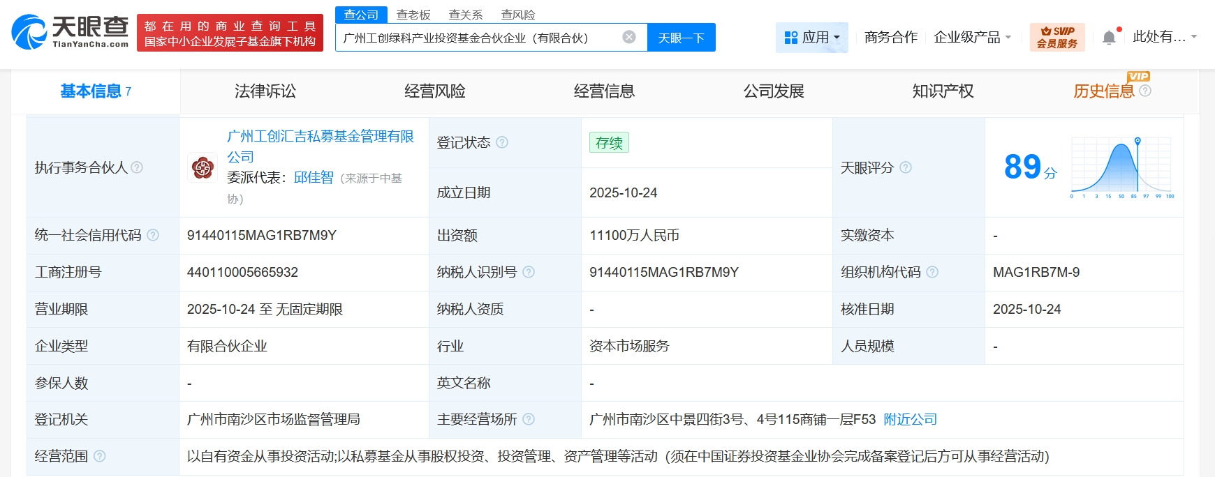Click help icon next to 执行事务合伙人
The image size is (1215, 477).
click(137, 167)
